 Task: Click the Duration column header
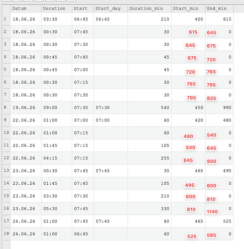(57, 8)
